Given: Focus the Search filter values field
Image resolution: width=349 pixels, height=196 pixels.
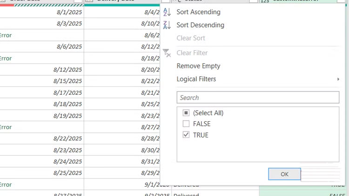Looking at the screenshot, I should coord(258,98).
